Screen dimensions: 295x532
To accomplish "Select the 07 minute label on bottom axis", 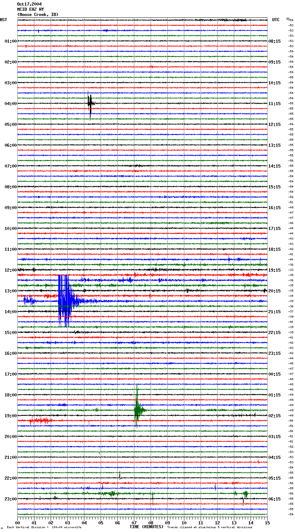I will pos(134,523).
